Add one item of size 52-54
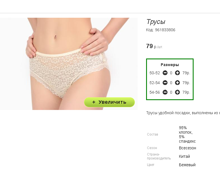The width and height of the screenshot is (220, 171). click(177, 83)
